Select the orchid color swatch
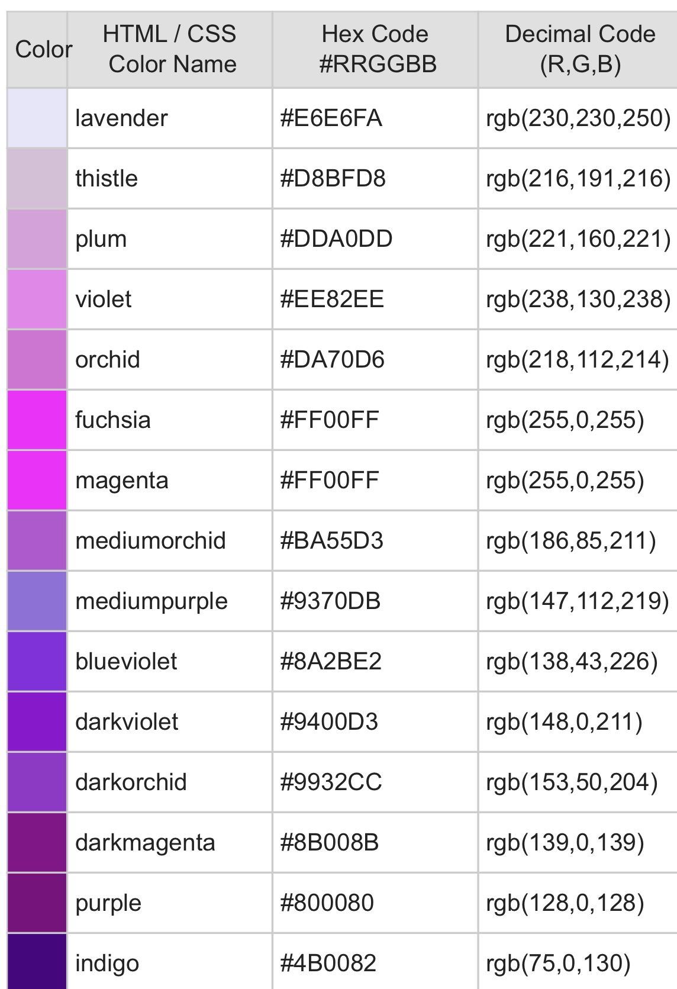677x989 pixels. 37,359
